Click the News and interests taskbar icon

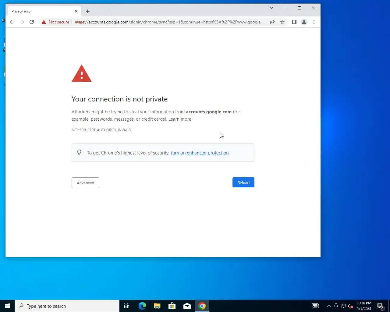[x=315, y=306]
